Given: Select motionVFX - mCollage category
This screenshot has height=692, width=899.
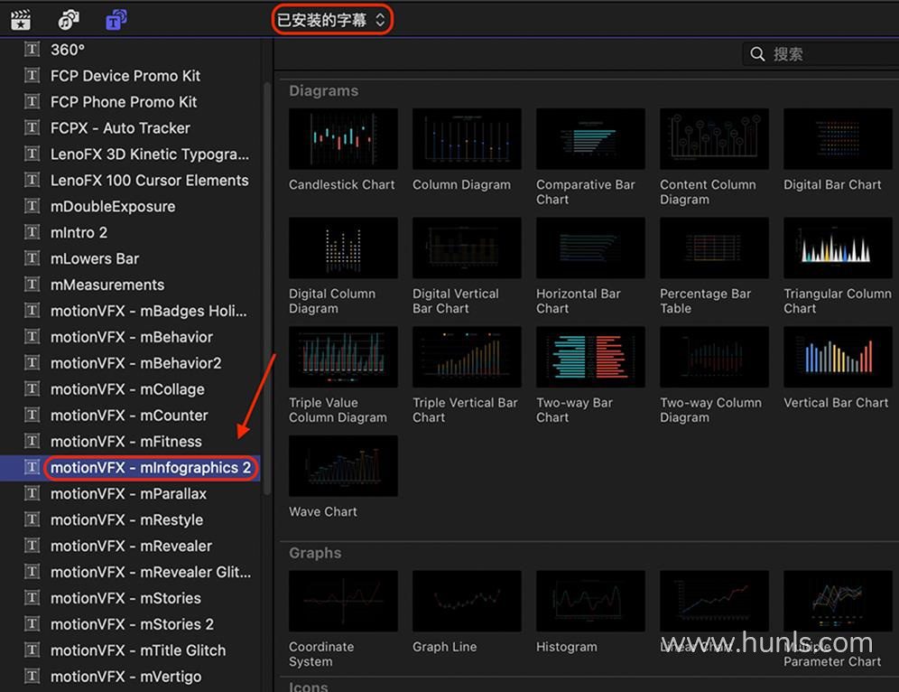Looking at the screenshot, I should click(131, 389).
